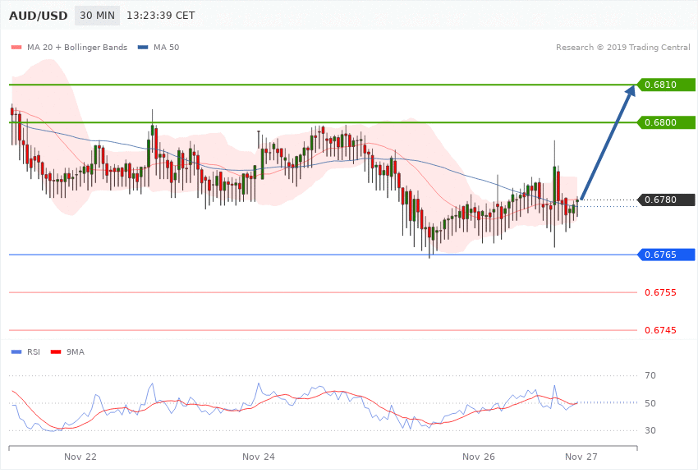Click the RSI legend label
Image resolution: width=698 pixels, height=473 pixels.
(34, 352)
